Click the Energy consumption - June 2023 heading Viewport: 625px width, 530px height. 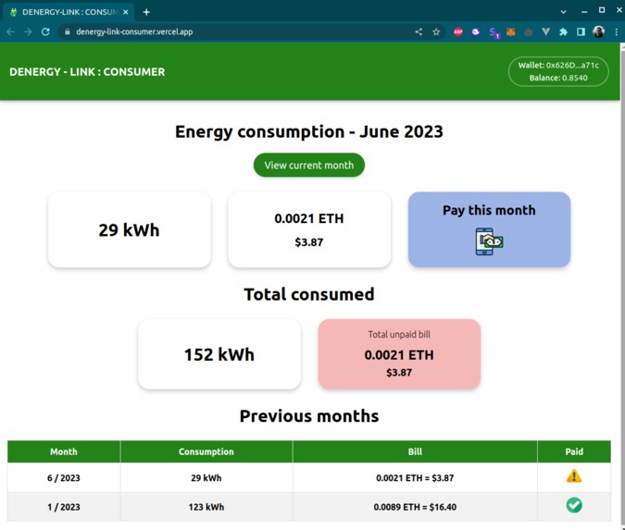tap(309, 131)
